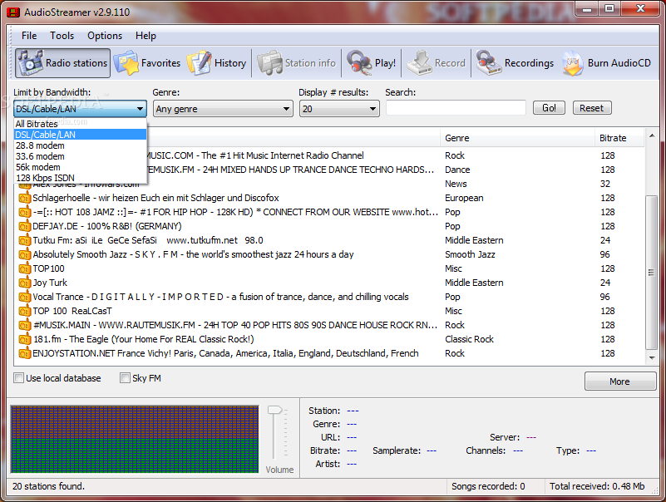Click the station icon beside Schlagerhoelle
The image size is (666, 502).
tap(25, 198)
